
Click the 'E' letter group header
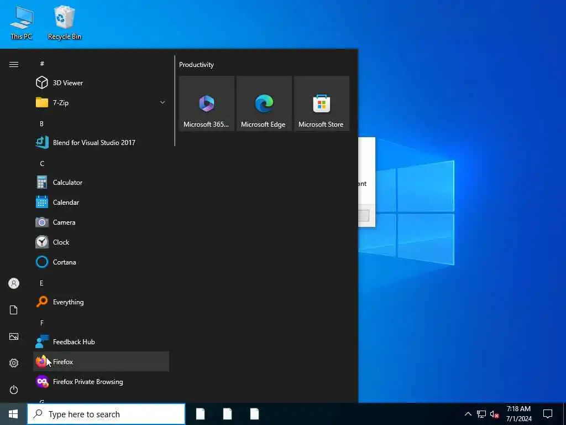pos(41,283)
